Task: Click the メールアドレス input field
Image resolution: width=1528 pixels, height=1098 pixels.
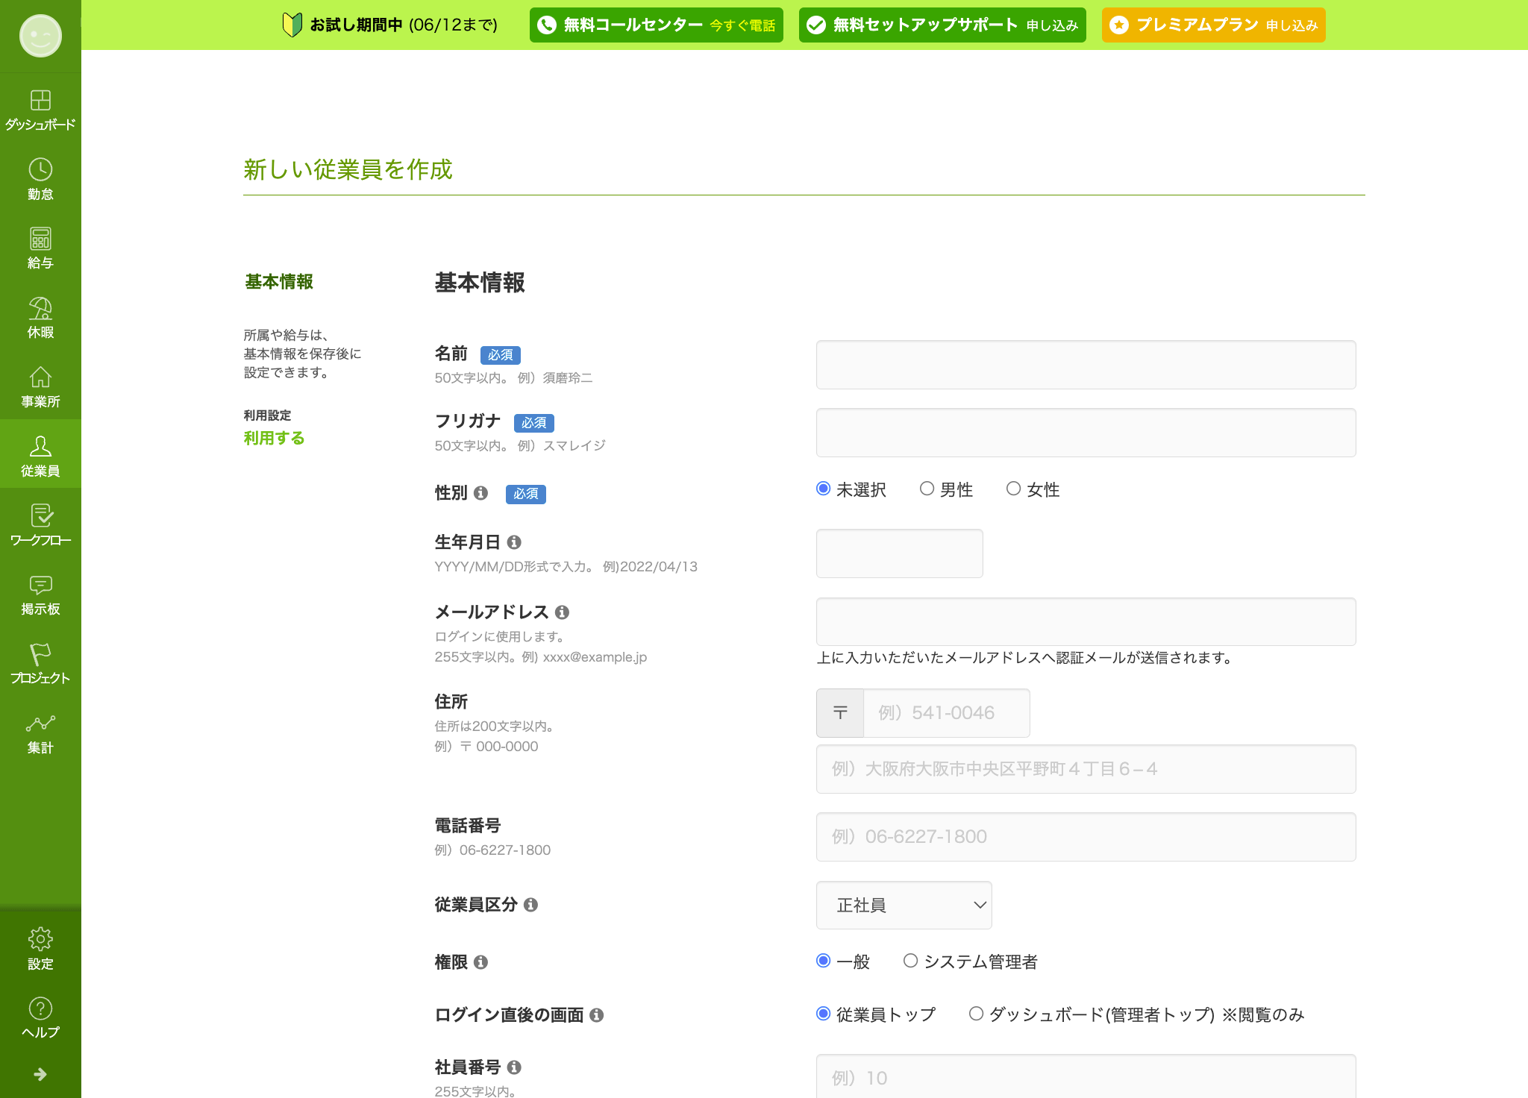Action: [x=1086, y=621]
